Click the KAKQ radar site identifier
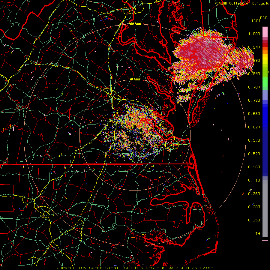The width and height of the screenshot is (270, 270). tap(168, 268)
